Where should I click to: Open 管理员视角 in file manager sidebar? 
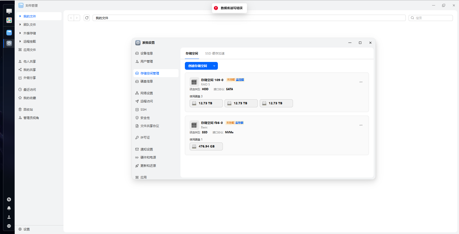39,118
